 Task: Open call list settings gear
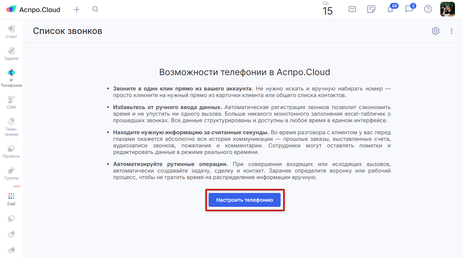(436, 31)
